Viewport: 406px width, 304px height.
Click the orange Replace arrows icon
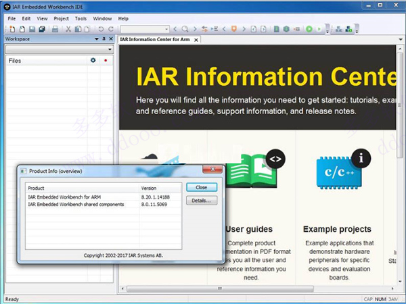204,29
